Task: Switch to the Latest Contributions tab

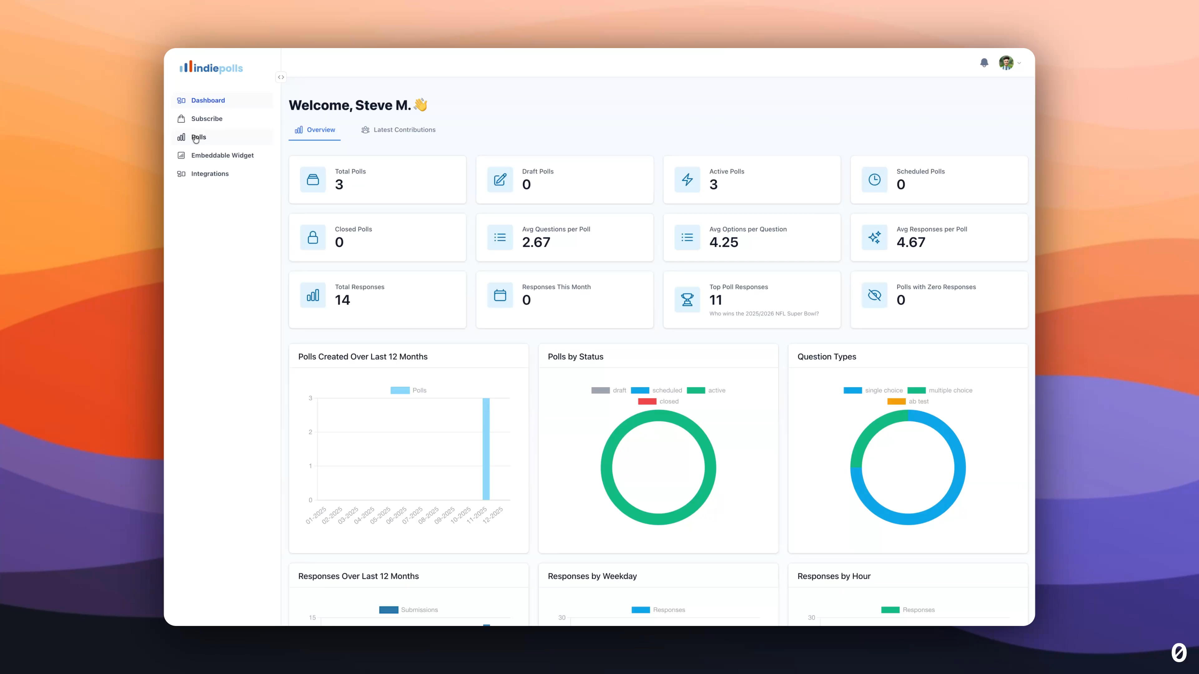Action: click(398, 130)
